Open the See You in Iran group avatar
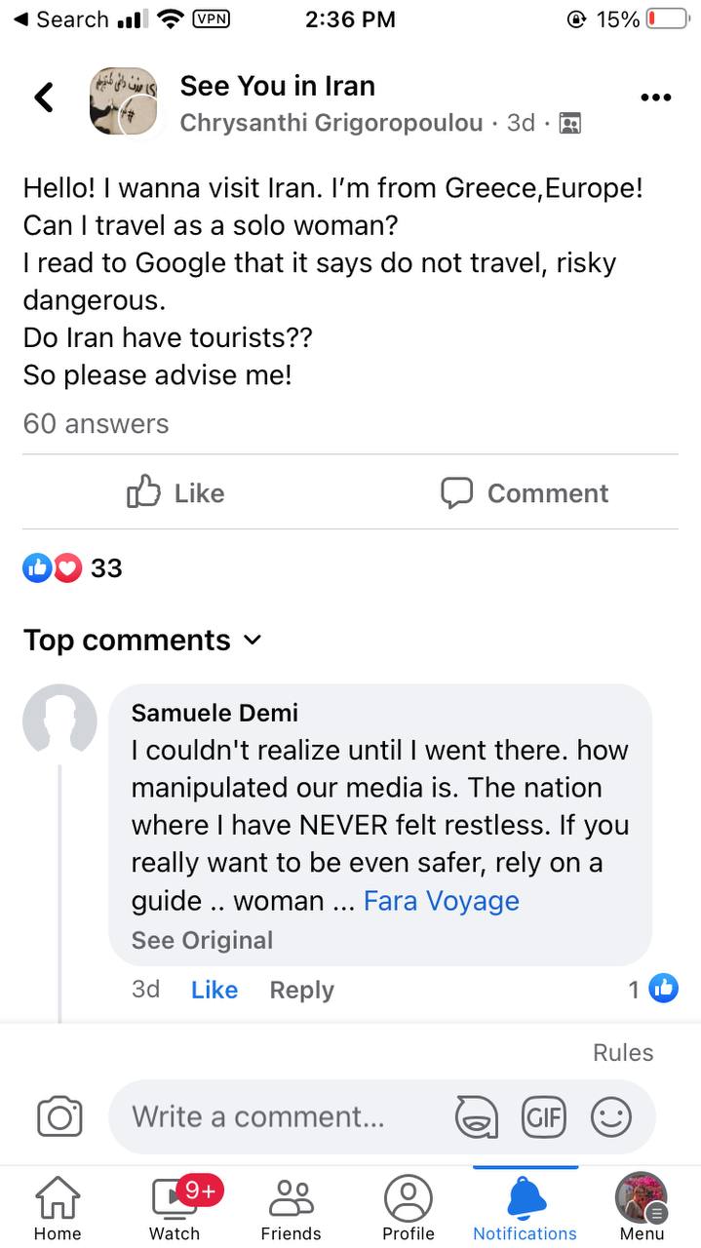 point(124,101)
